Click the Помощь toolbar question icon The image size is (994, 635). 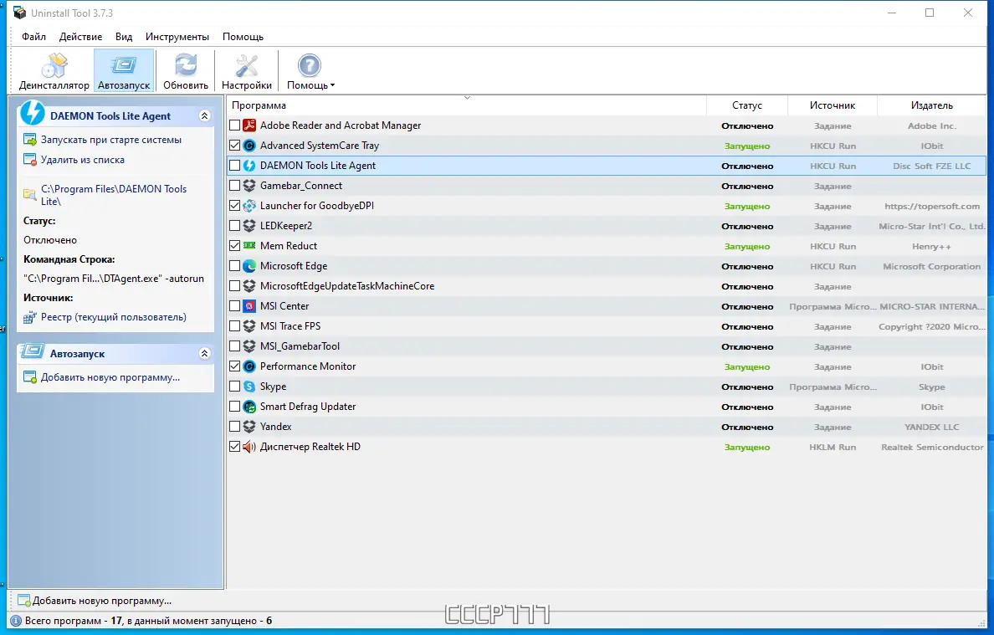310,65
